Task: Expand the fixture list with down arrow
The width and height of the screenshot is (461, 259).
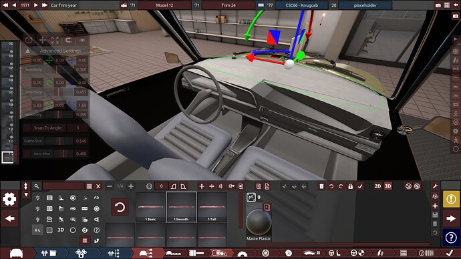Action: pos(26,195)
